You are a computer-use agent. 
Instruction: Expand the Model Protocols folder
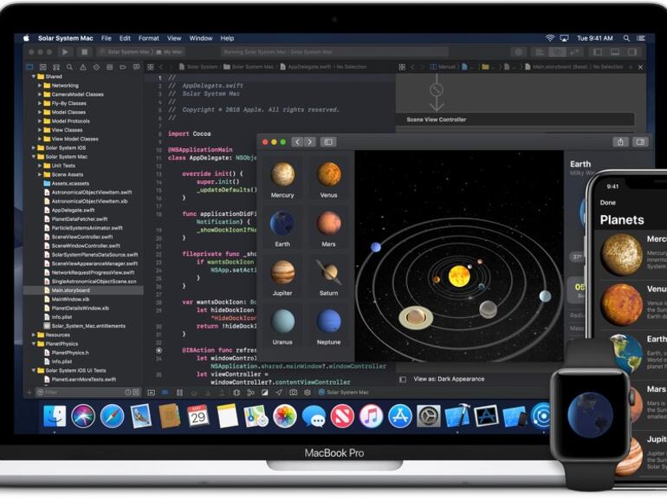point(40,121)
